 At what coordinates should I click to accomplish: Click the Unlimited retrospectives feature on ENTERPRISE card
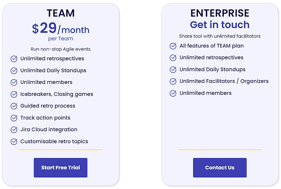tap(211, 57)
